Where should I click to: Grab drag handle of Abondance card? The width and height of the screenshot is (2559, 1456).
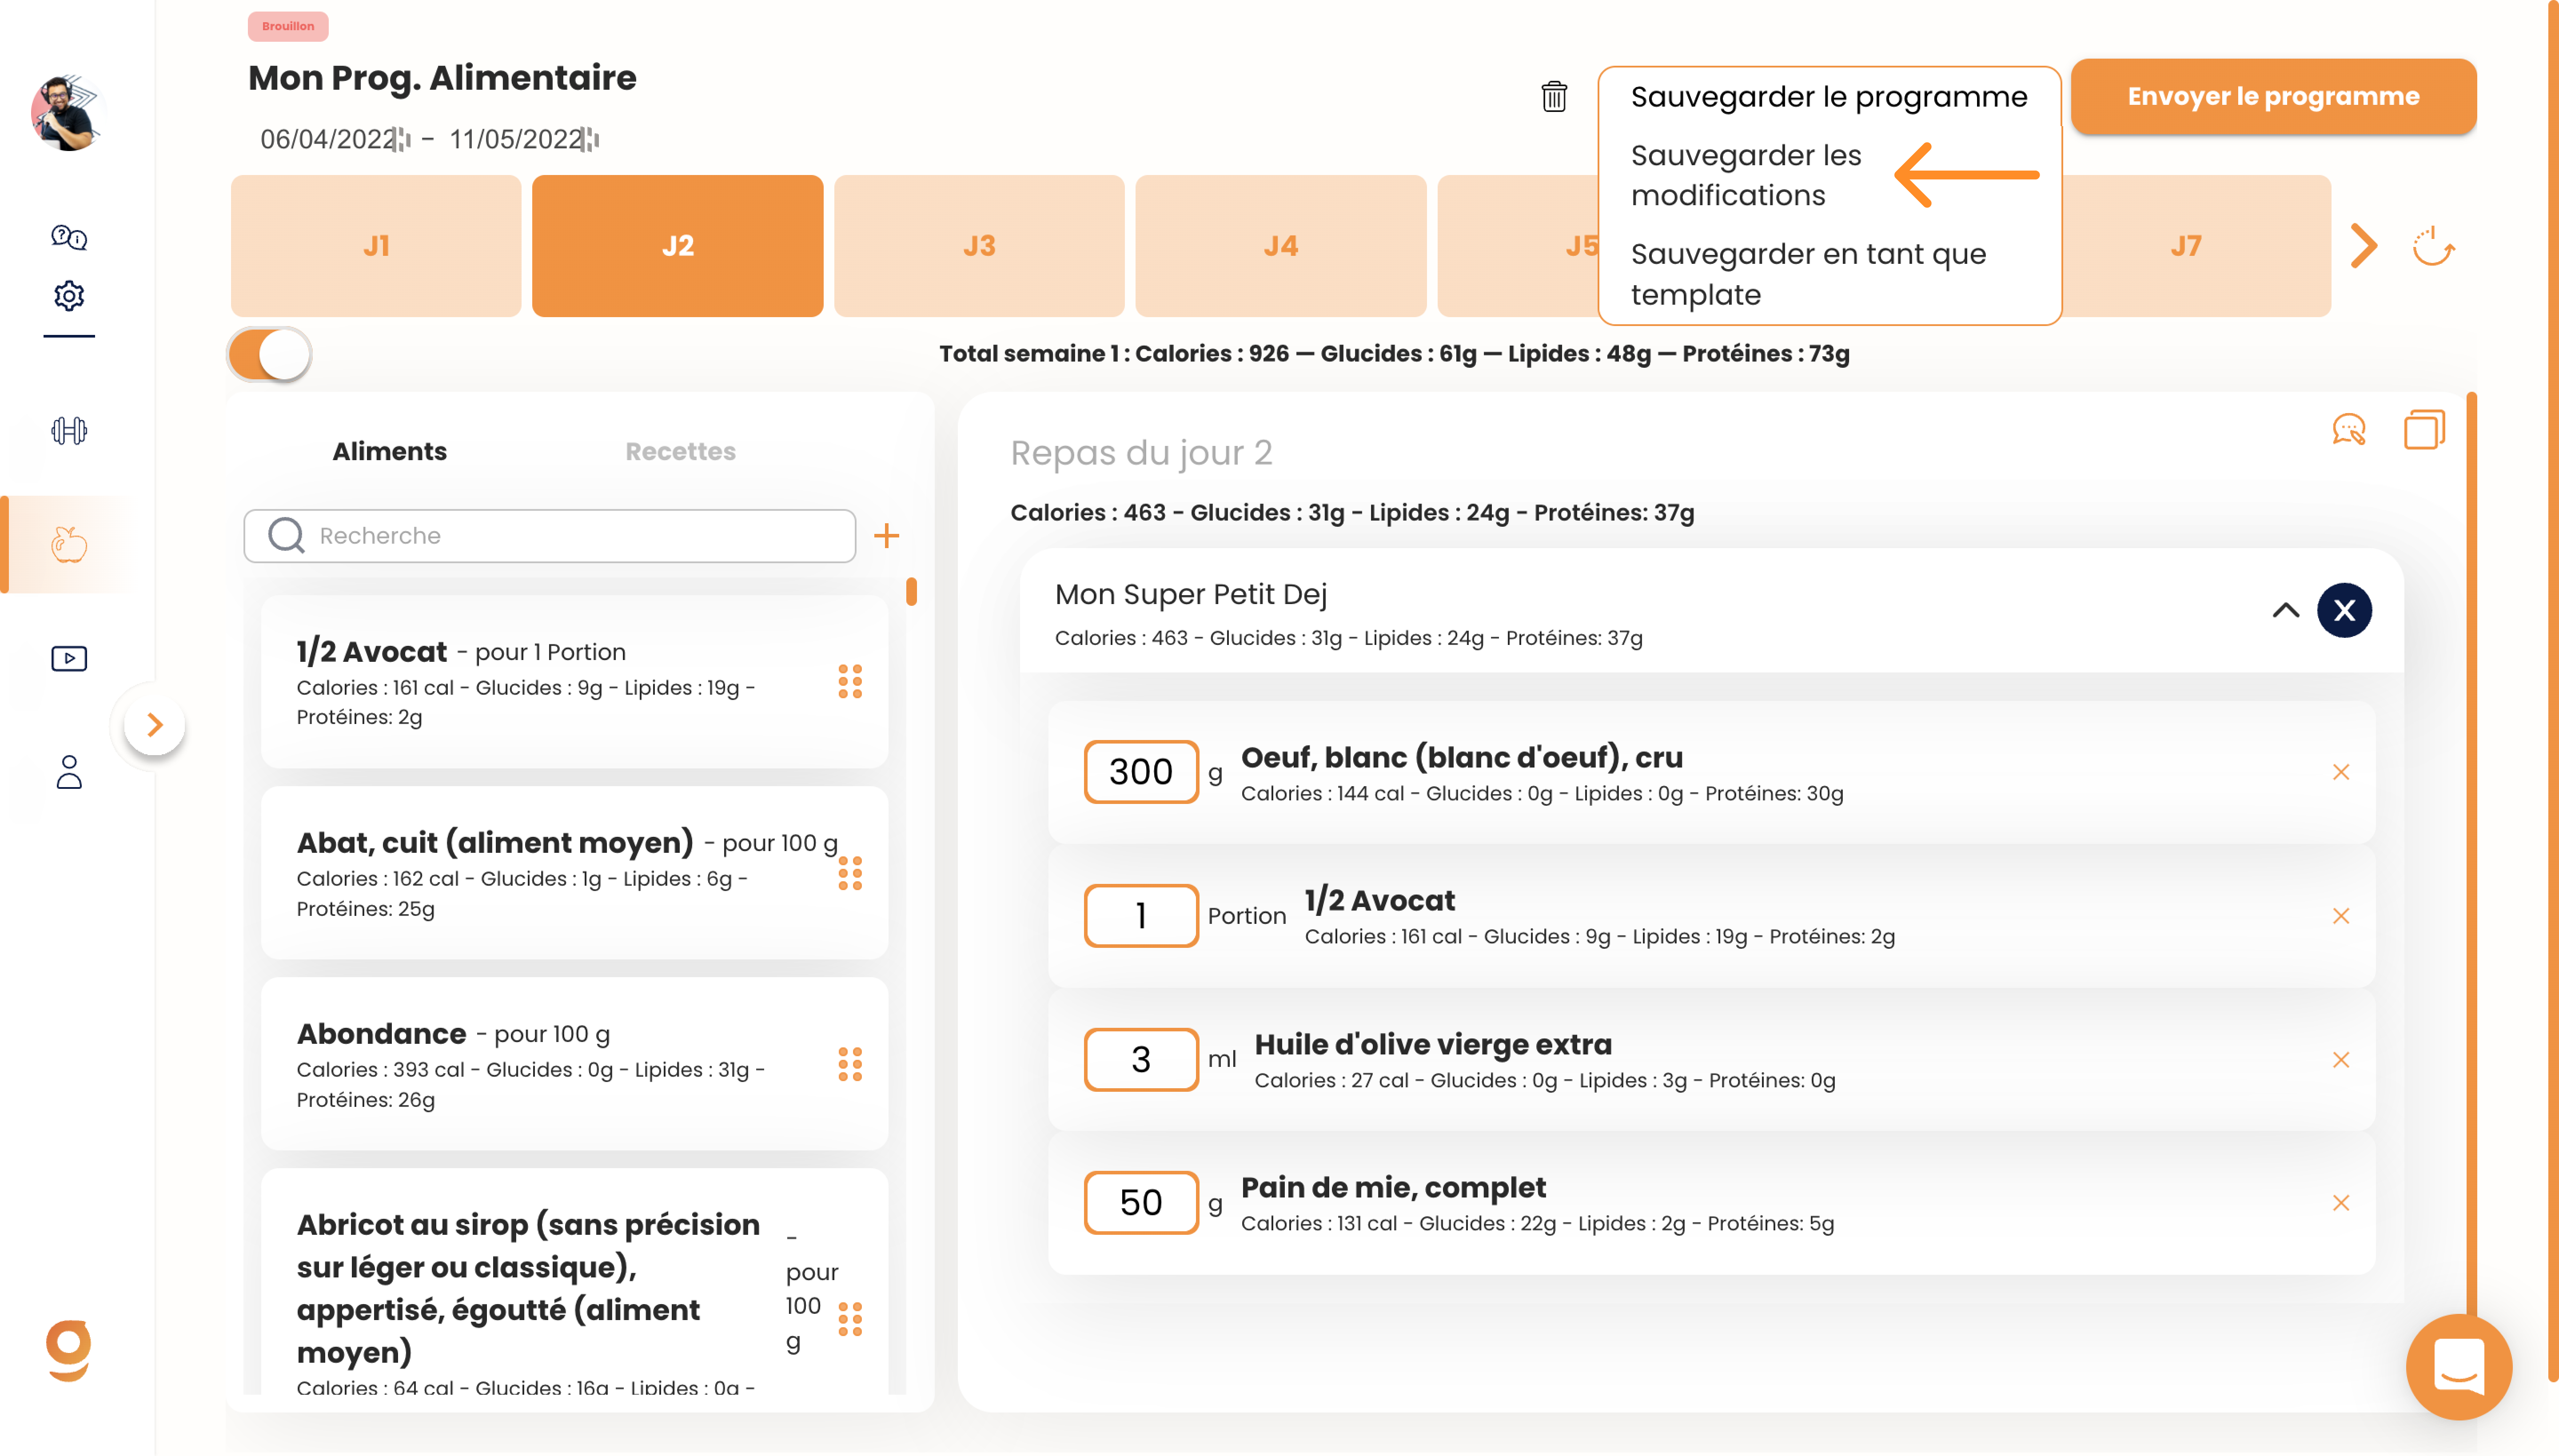(850, 1064)
